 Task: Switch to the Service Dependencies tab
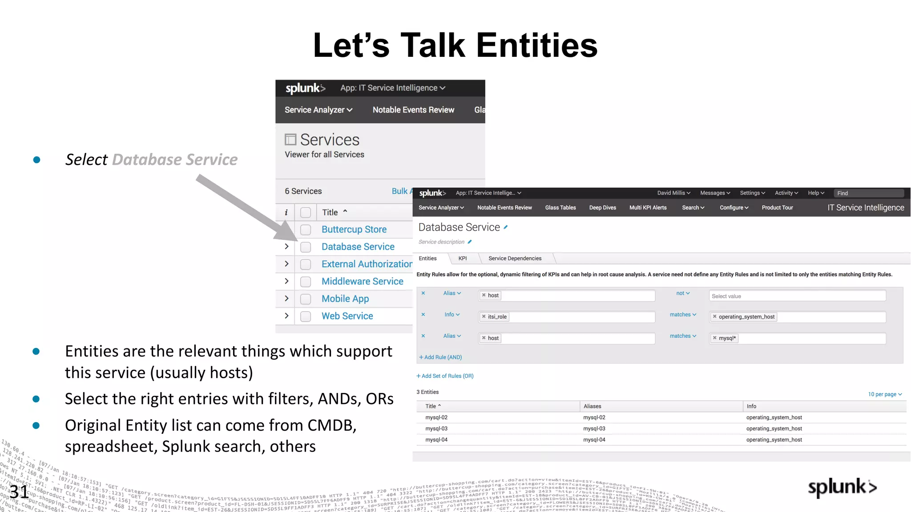(515, 258)
